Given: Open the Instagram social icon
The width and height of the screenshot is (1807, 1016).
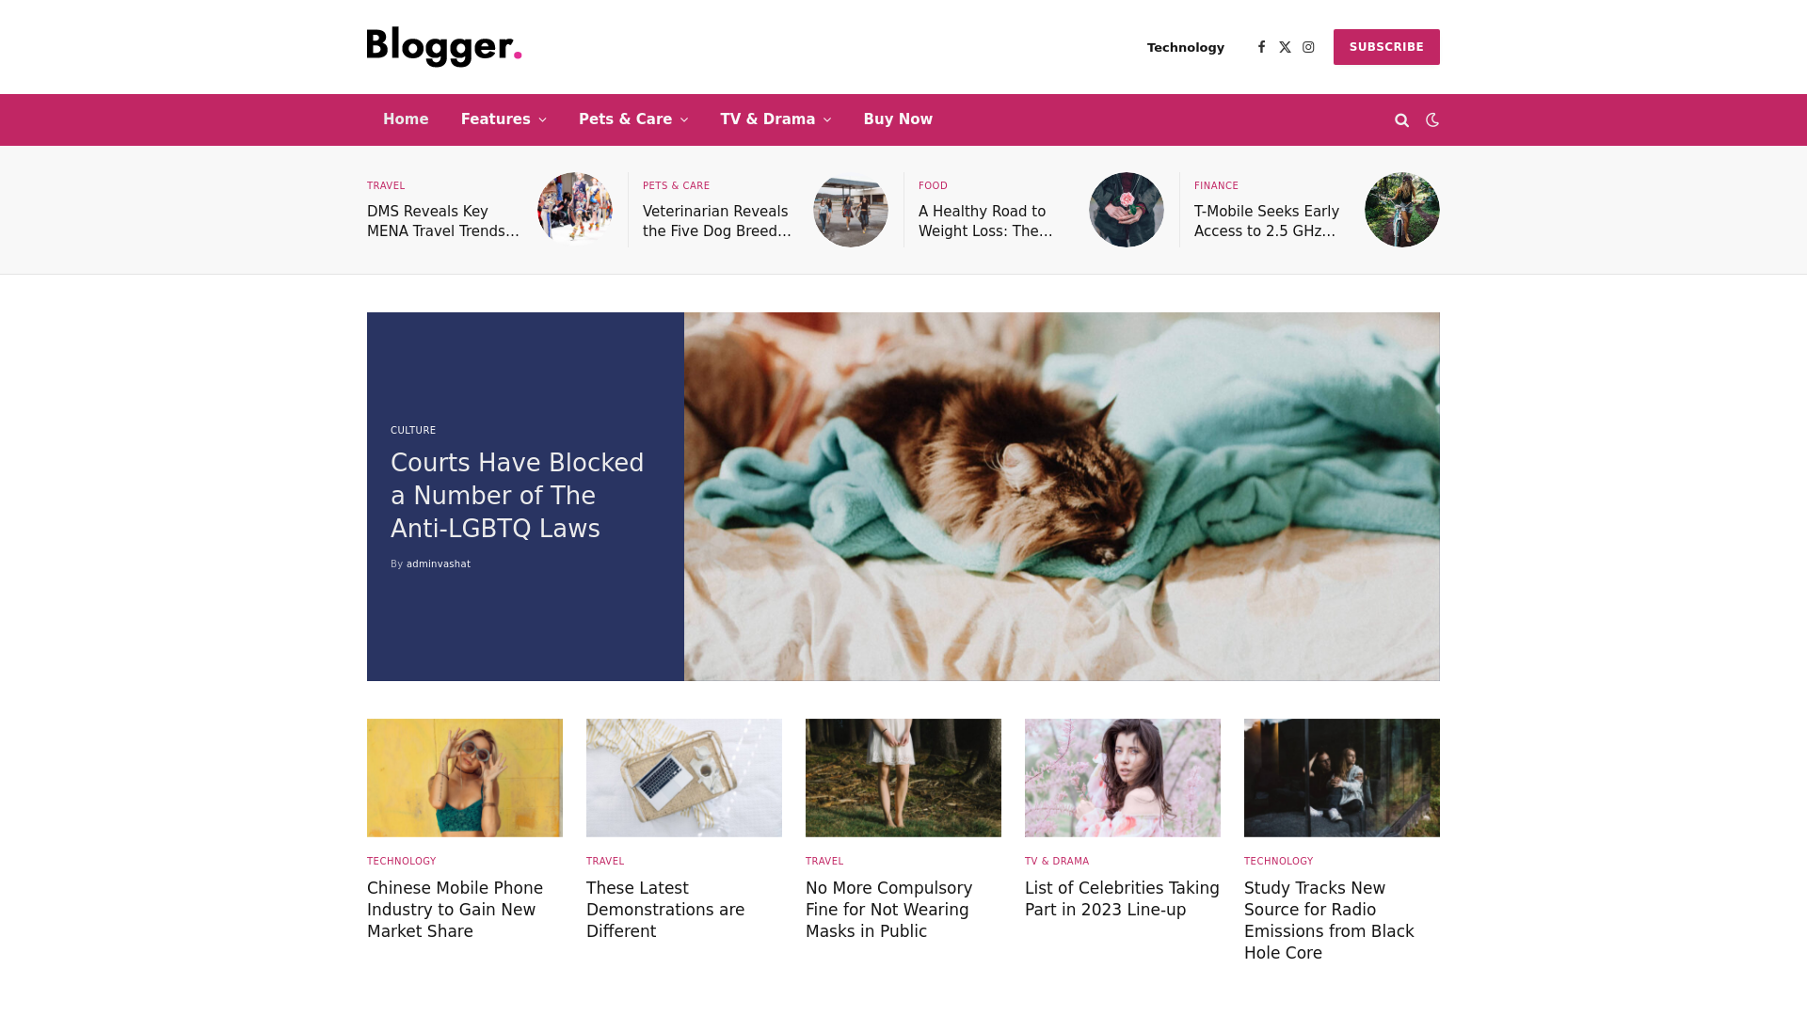Looking at the screenshot, I should coord(1308,47).
